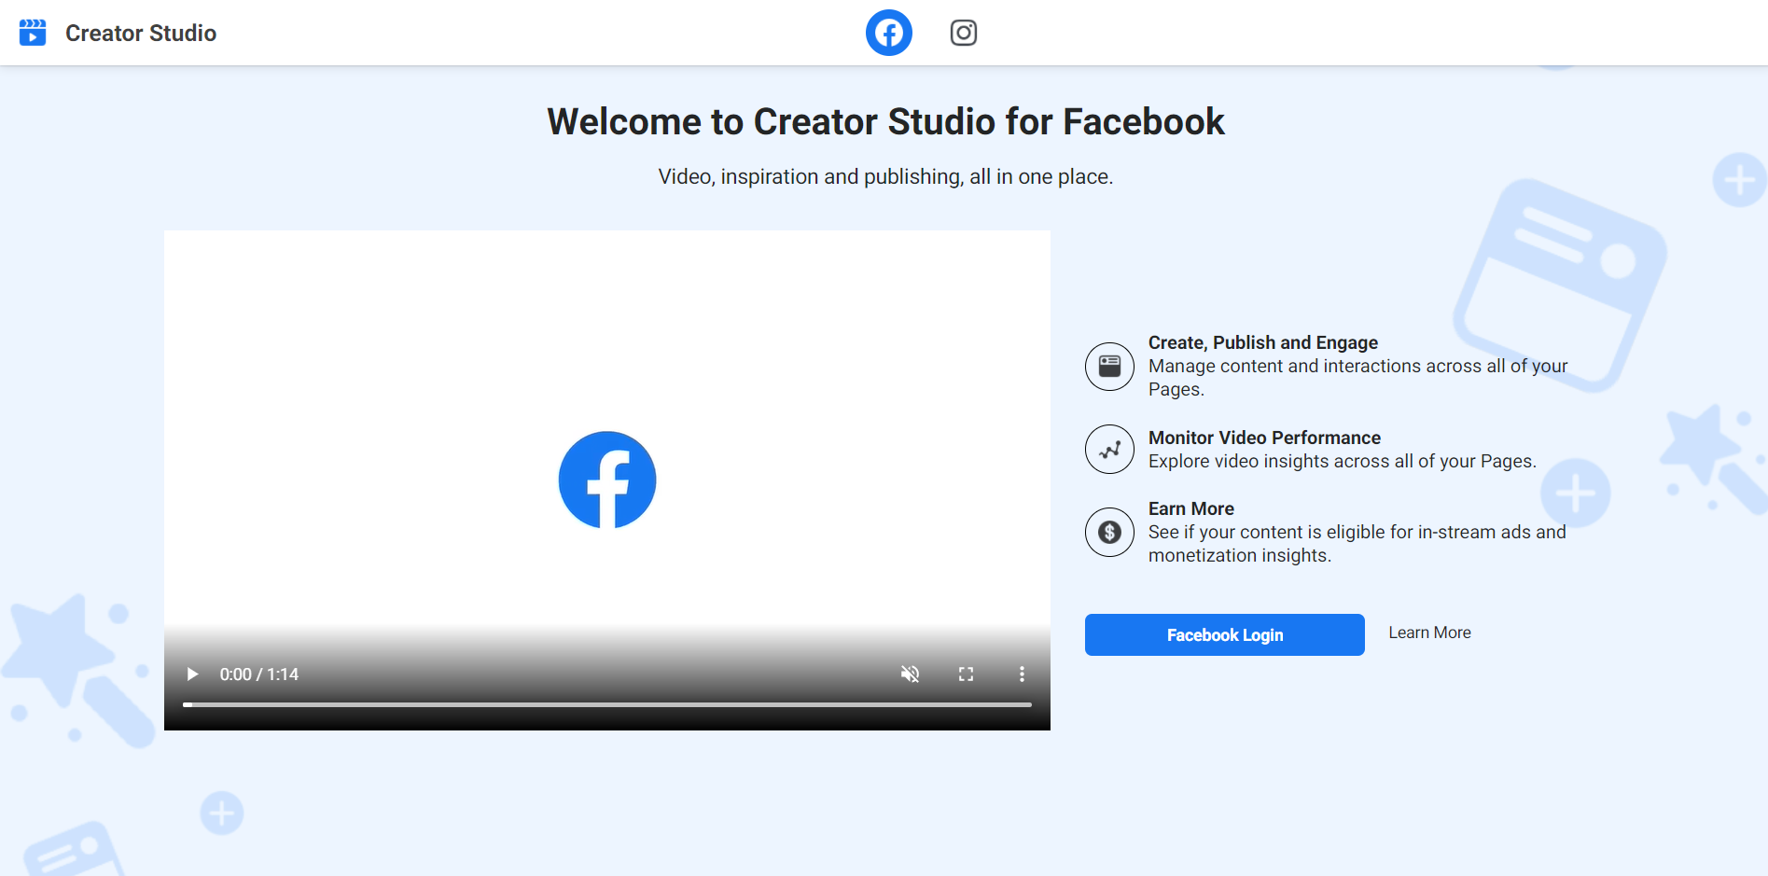Click the 0:00 / 1:14 time display
The image size is (1768, 876).
coord(259,674)
